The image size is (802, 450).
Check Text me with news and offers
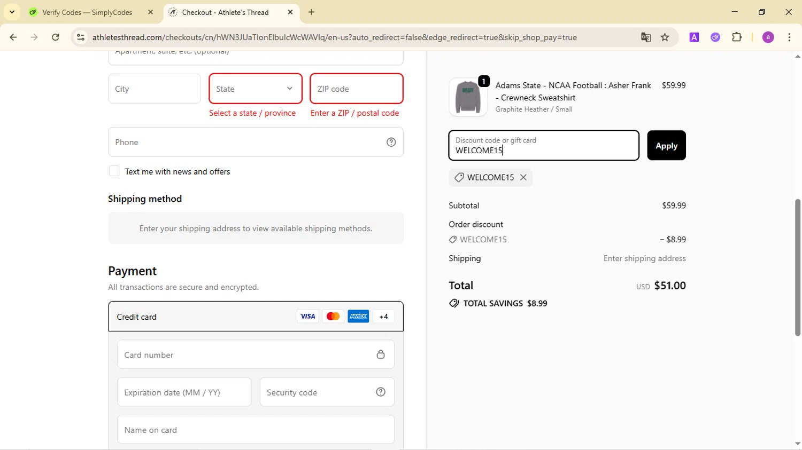pos(114,171)
